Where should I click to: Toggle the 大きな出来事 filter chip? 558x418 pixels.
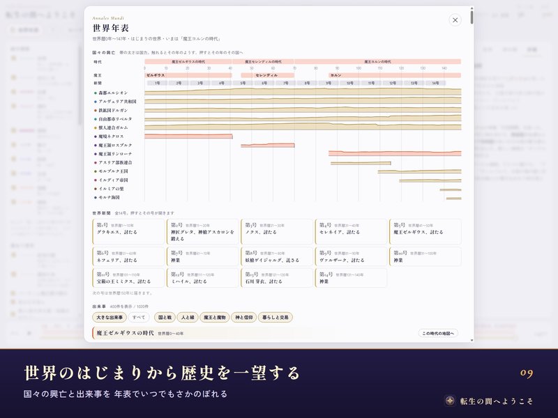pyautogui.click(x=110, y=318)
